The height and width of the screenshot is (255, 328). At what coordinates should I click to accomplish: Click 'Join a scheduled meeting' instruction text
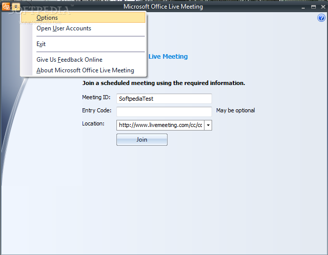point(163,83)
